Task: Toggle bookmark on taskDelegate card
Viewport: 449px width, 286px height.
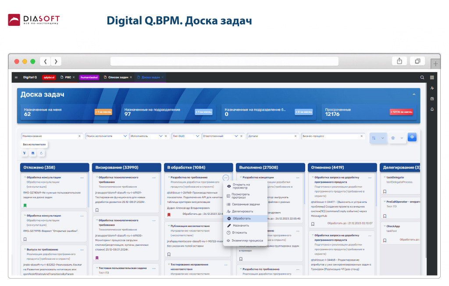Action: (x=385, y=192)
